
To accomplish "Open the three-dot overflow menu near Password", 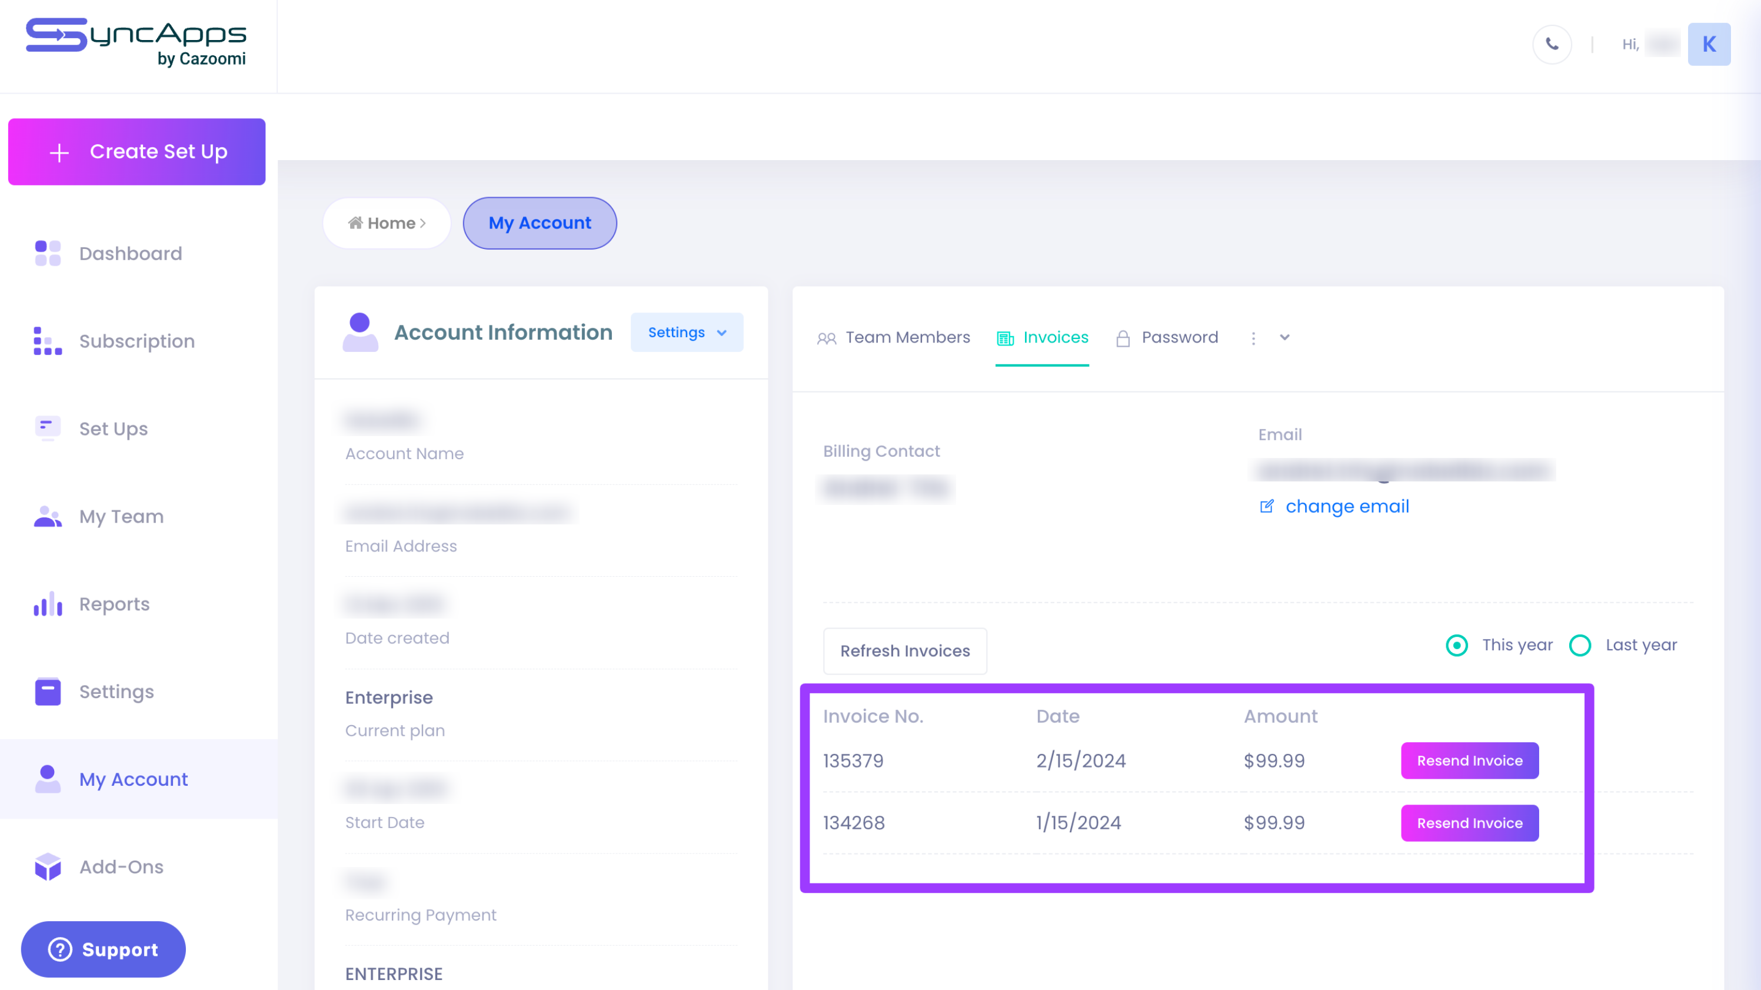I will point(1254,337).
